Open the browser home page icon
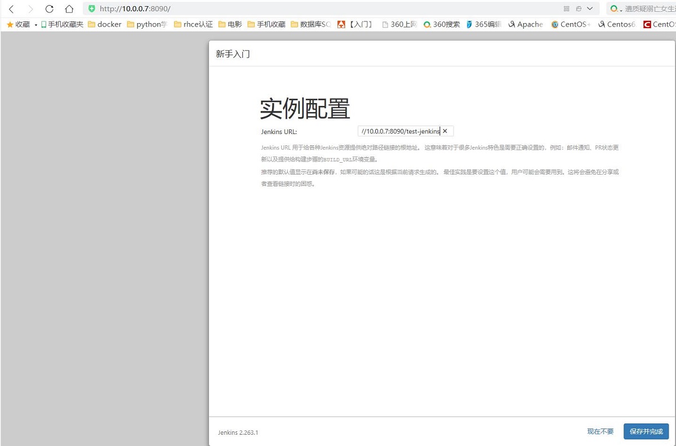The height and width of the screenshot is (446, 676). (x=69, y=9)
